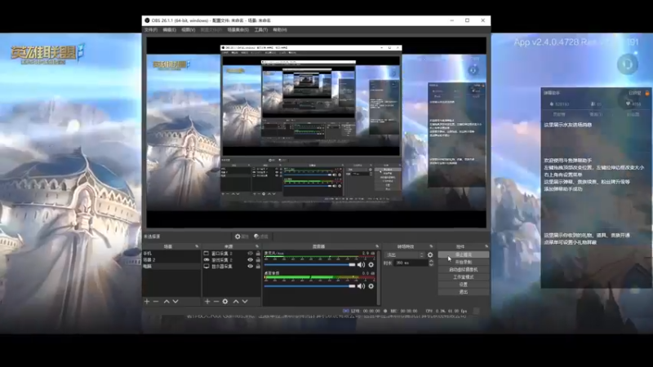The height and width of the screenshot is (367, 653).
Task: Click the 麦克风/Aux volume slider
Action: click(309, 264)
